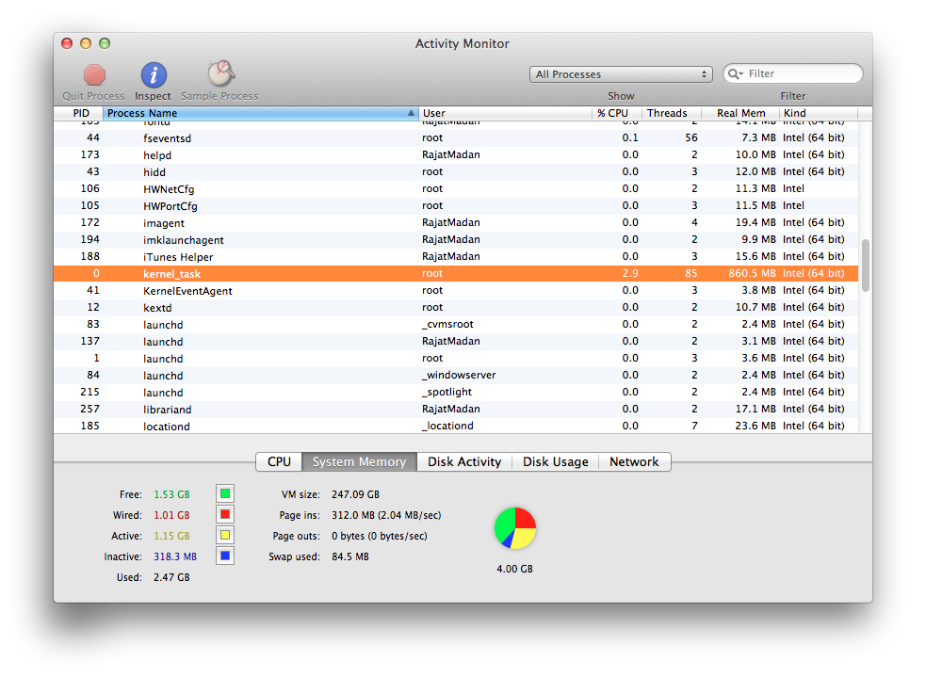926x677 pixels.
Task: Sort by the User column header
Action: pyautogui.click(x=505, y=113)
